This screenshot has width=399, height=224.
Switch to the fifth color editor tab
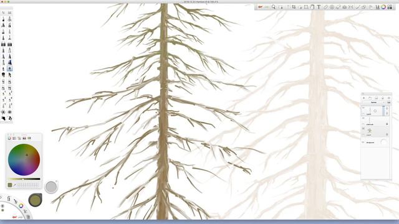[29, 138]
